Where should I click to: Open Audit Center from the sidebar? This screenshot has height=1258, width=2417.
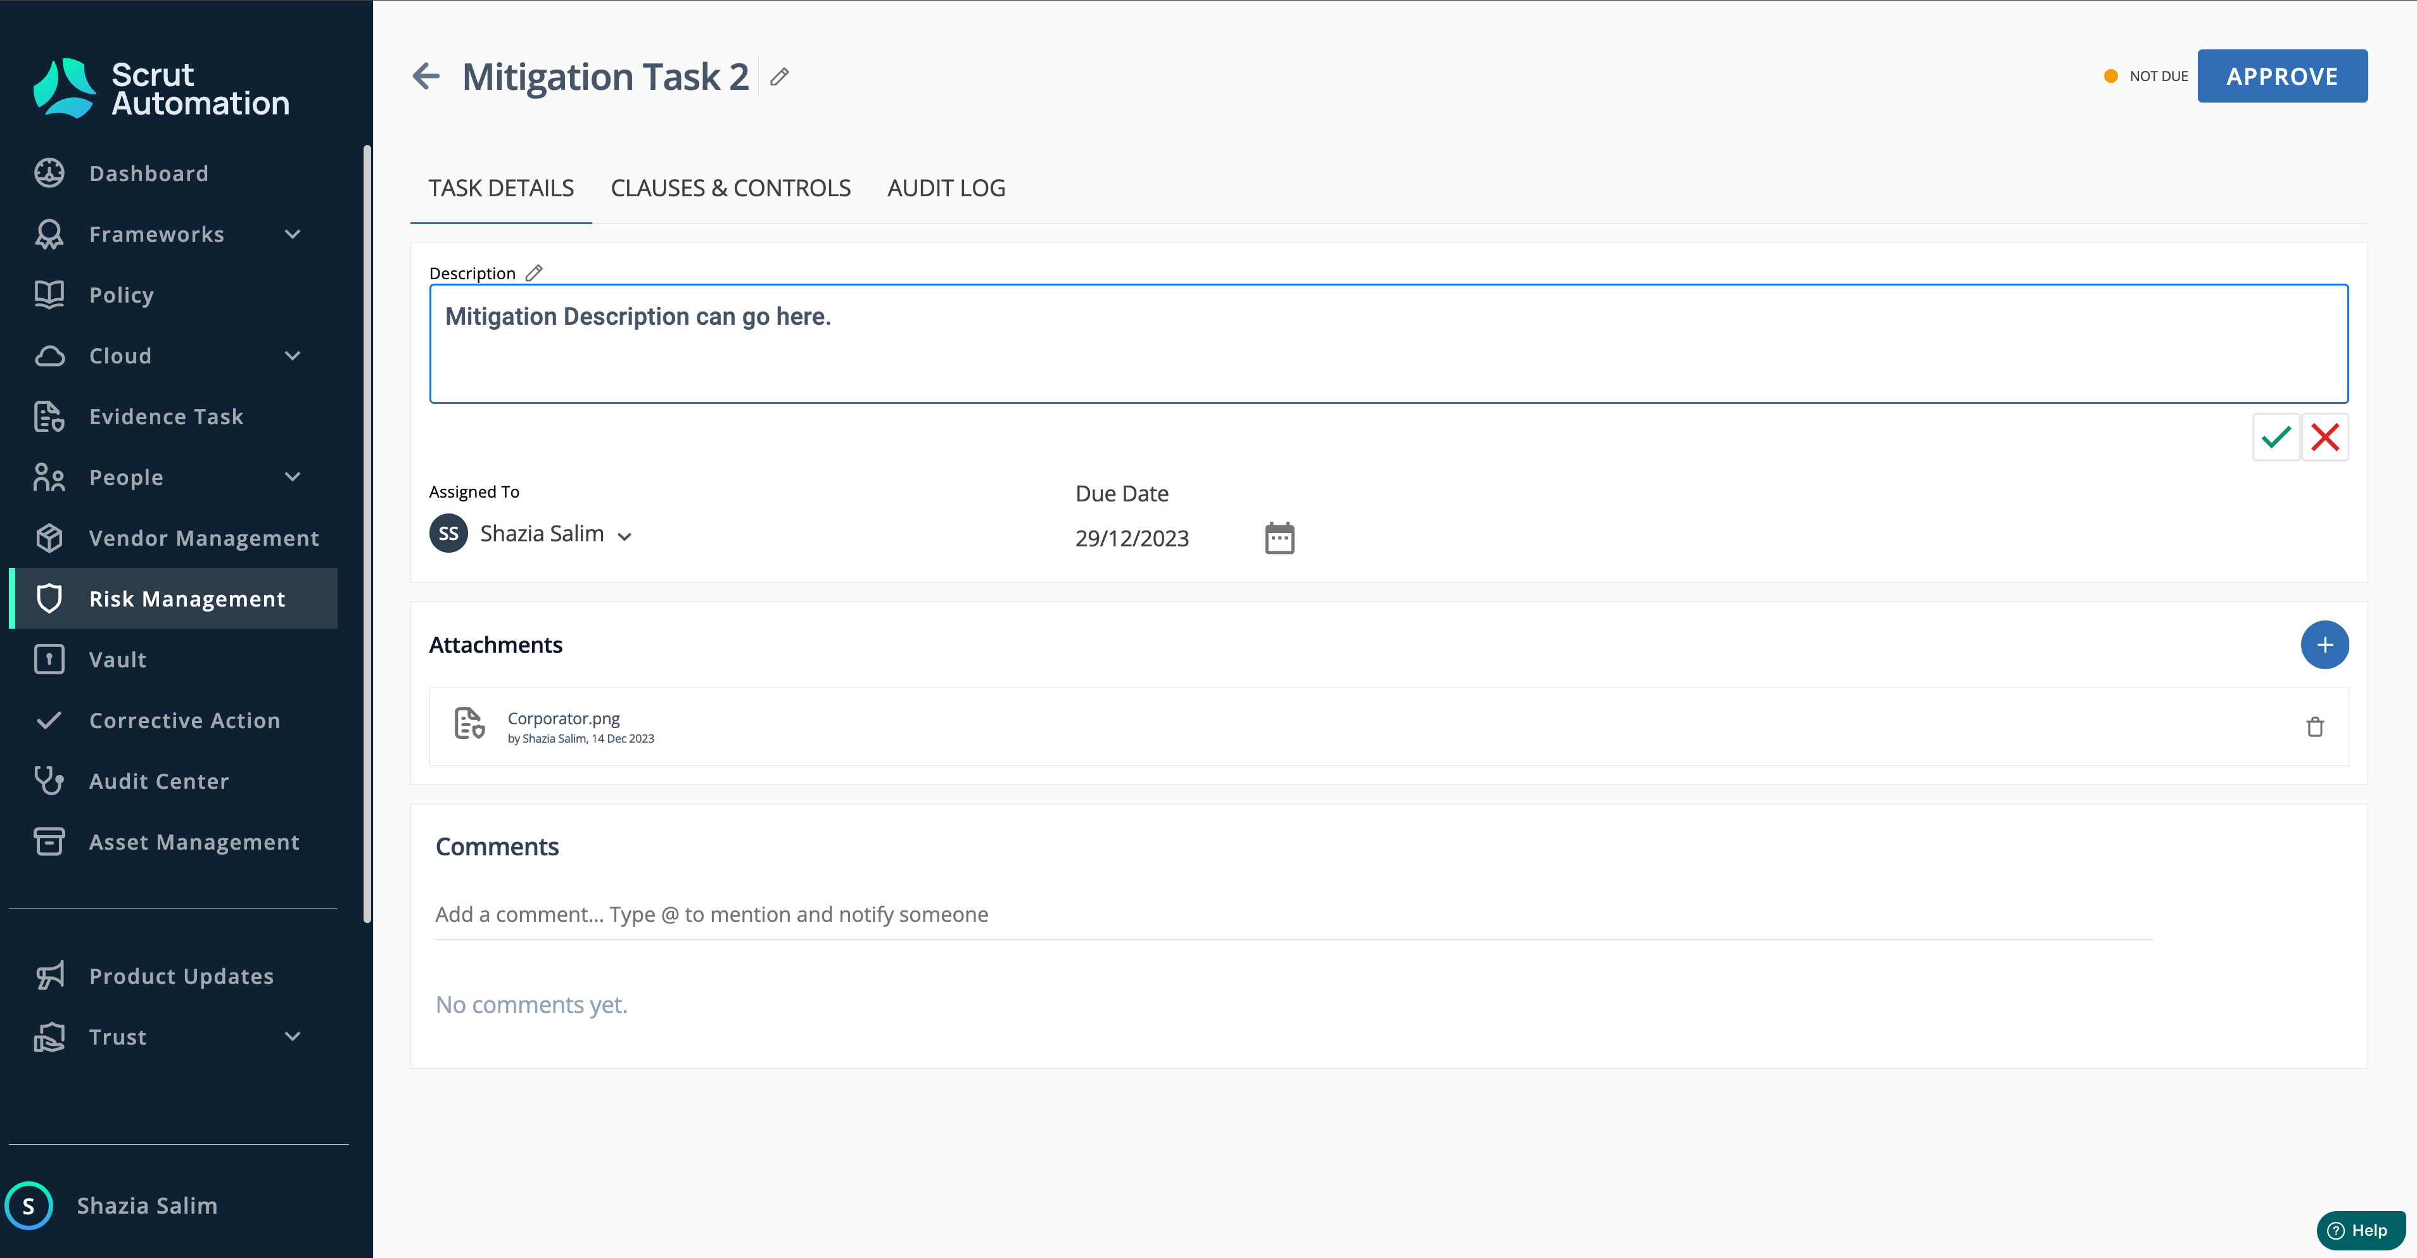coord(173,781)
